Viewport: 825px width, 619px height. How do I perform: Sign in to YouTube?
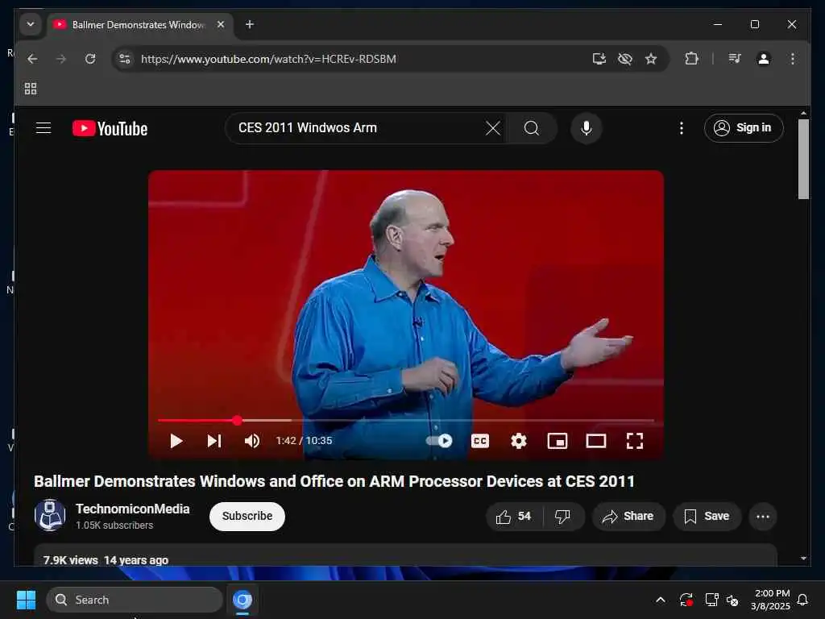point(744,128)
